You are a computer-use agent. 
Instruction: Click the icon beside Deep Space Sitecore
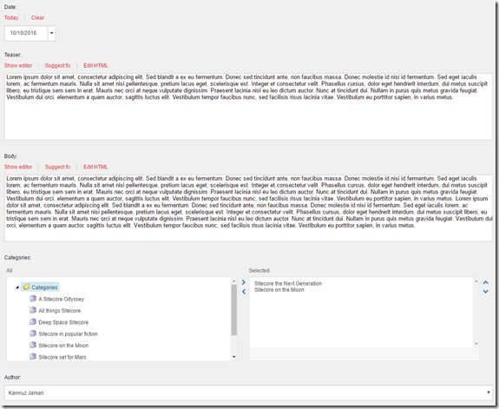click(x=33, y=321)
